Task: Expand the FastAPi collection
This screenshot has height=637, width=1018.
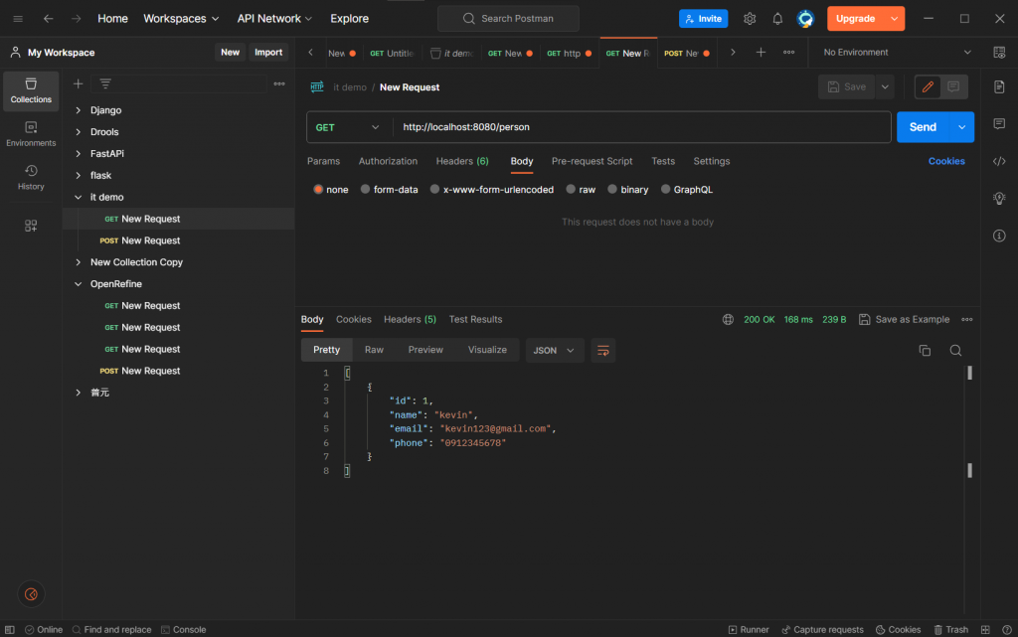Action: click(x=78, y=154)
